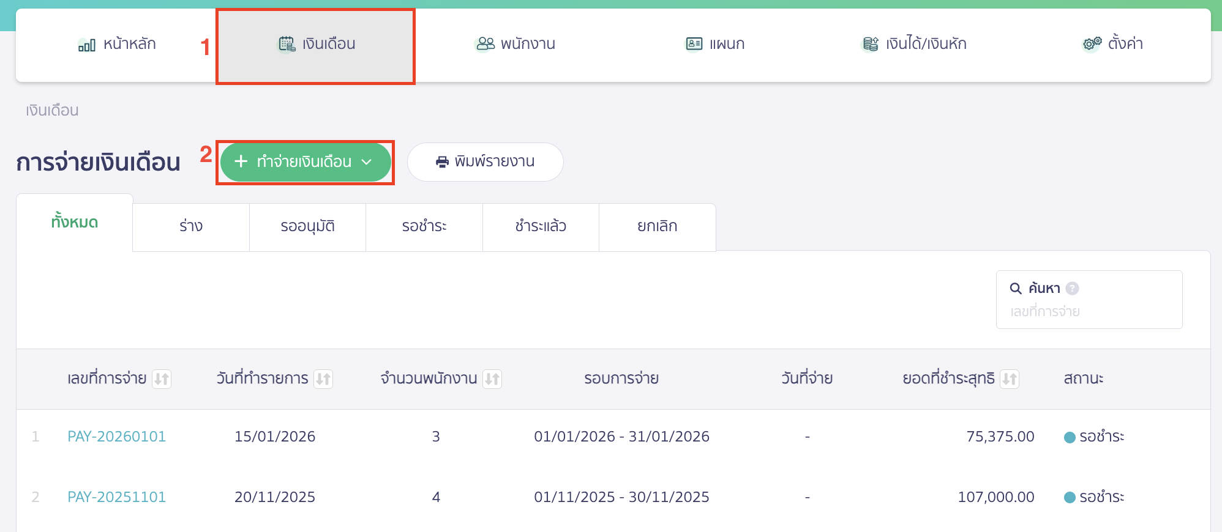Click the salary calendar icon in the navigation
The width and height of the screenshot is (1222, 532).
(287, 44)
